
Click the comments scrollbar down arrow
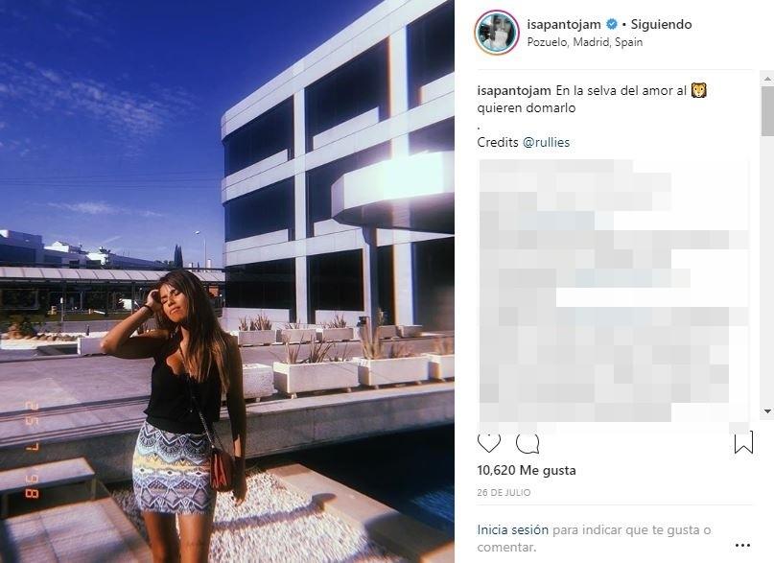(767, 411)
